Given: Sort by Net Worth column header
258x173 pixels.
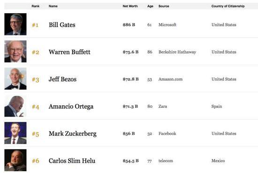Looking at the screenshot, I should click(x=130, y=6).
